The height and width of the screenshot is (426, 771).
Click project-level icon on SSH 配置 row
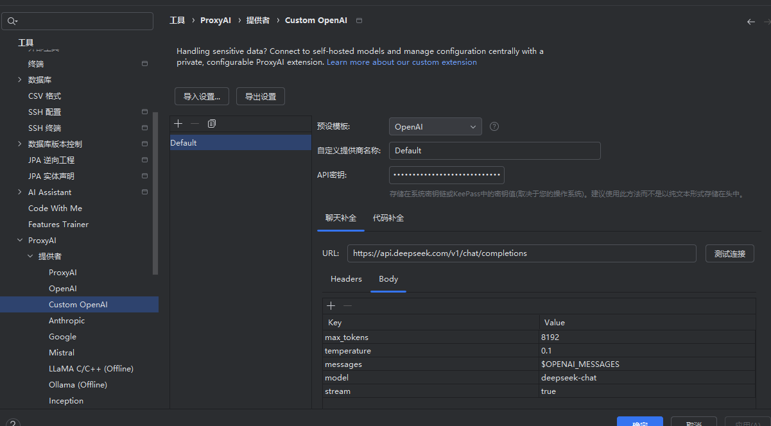coord(144,112)
